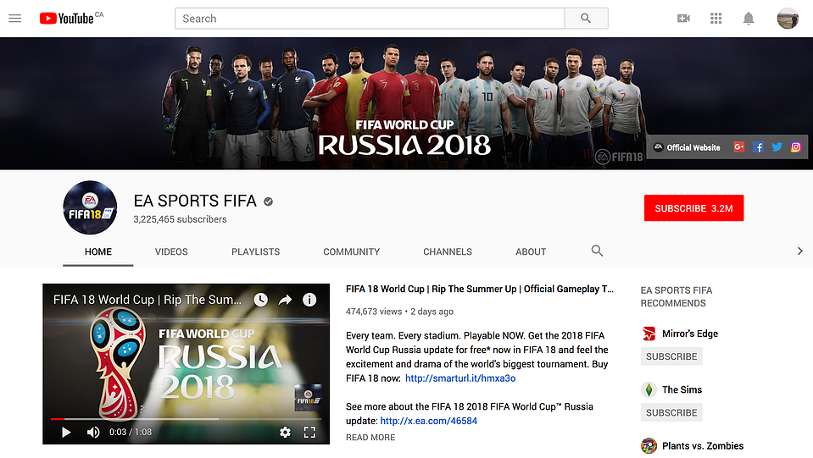Click EA SPORTS FIFA RECOMMENDS heading
Screen dimensions: 813x458
pos(677,296)
